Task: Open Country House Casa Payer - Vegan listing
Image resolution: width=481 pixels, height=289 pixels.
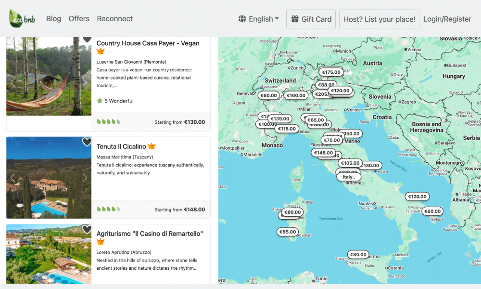Action: [x=148, y=43]
